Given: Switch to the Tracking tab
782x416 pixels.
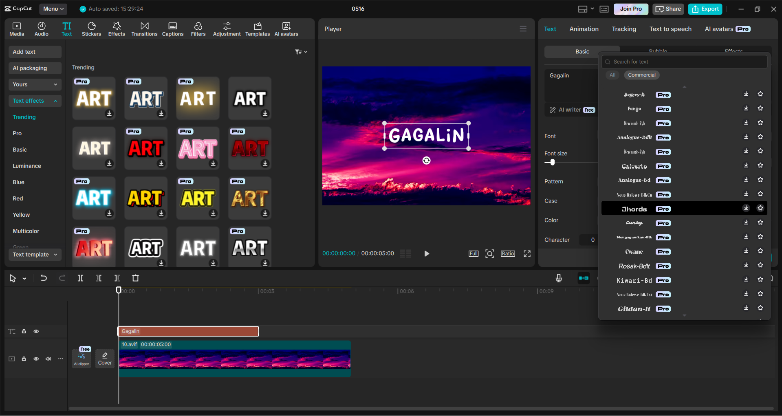Looking at the screenshot, I should point(623,29).
